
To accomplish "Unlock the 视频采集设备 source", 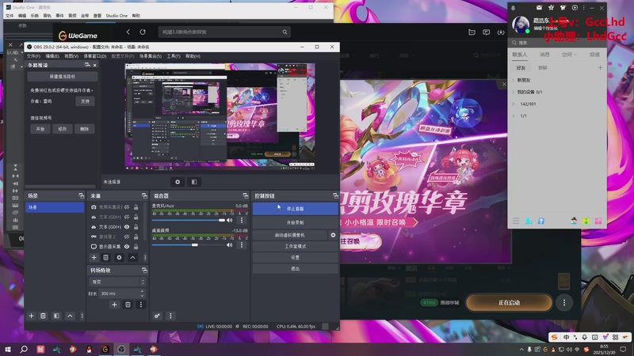I will coord(136,207).
